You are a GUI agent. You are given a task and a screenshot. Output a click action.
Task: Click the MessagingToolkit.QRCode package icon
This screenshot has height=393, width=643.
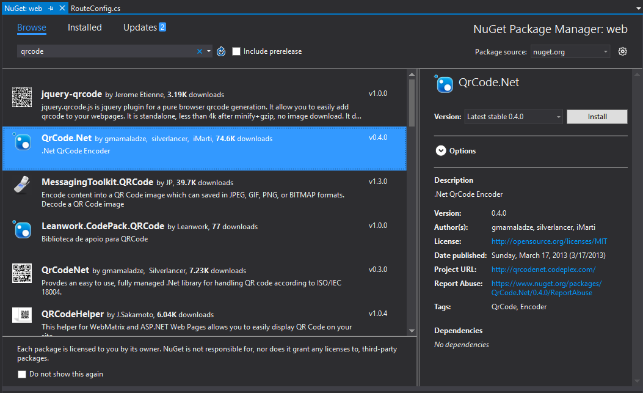pos(22,185)
